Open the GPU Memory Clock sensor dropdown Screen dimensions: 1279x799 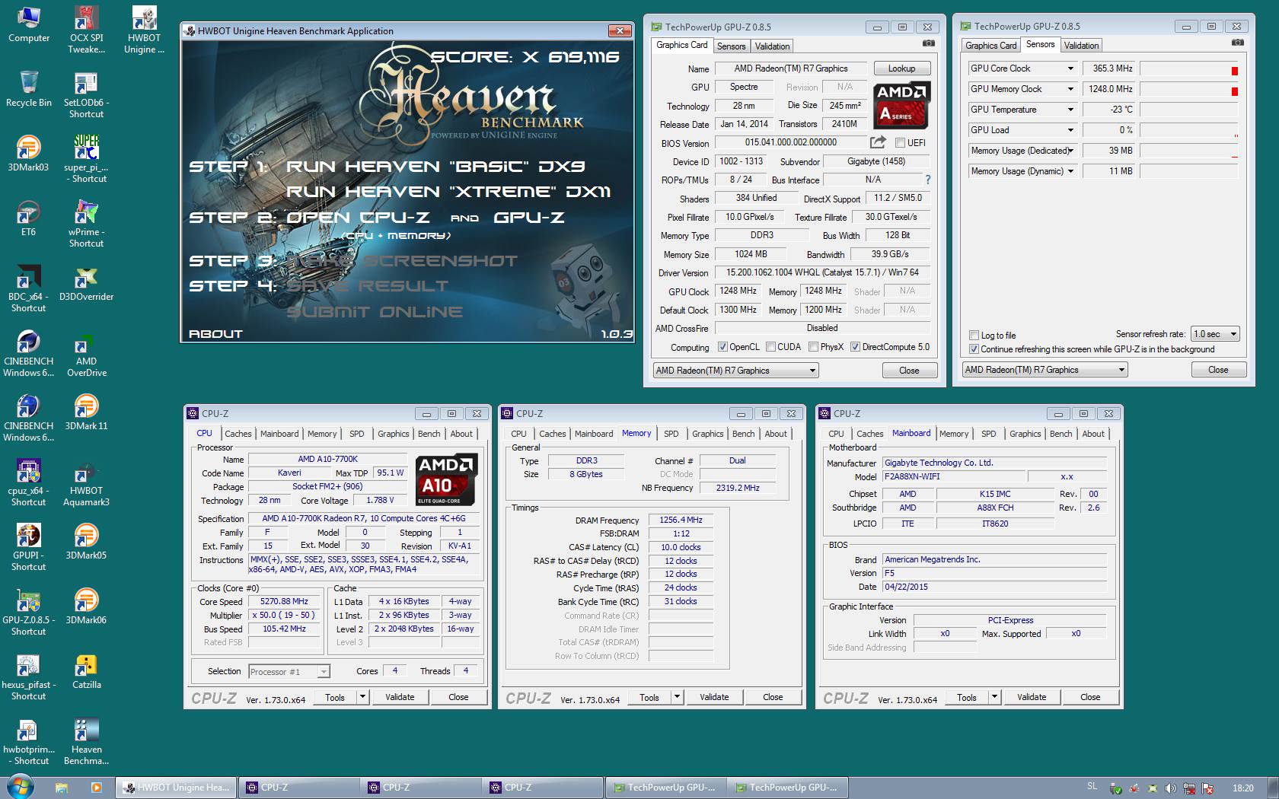click(x=1070, y=89)
